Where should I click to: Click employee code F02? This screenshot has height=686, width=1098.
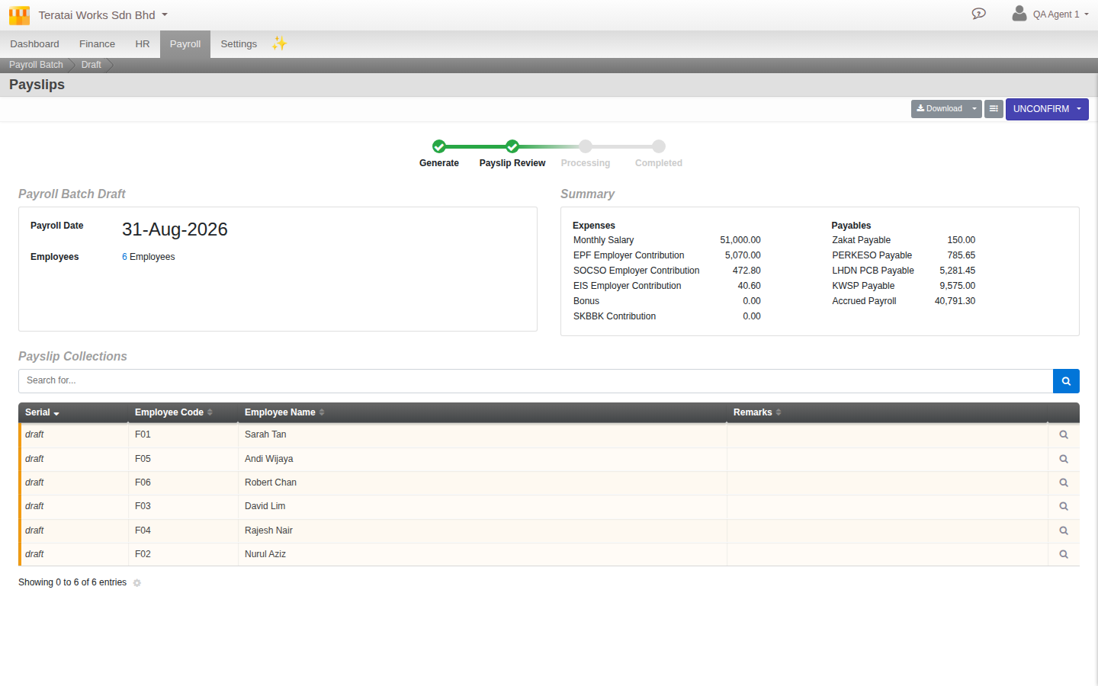(143, 554)
